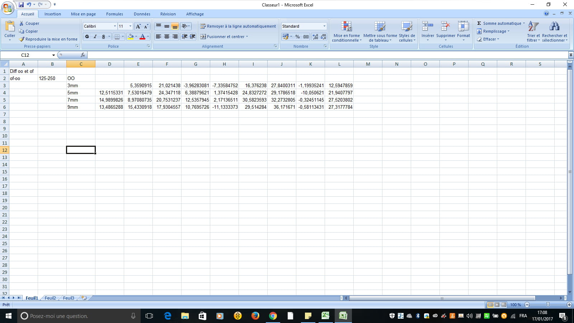The height and width of the screenshot is (323, 574).
Task: Remove a decimal place
Action: pos(323,37)
